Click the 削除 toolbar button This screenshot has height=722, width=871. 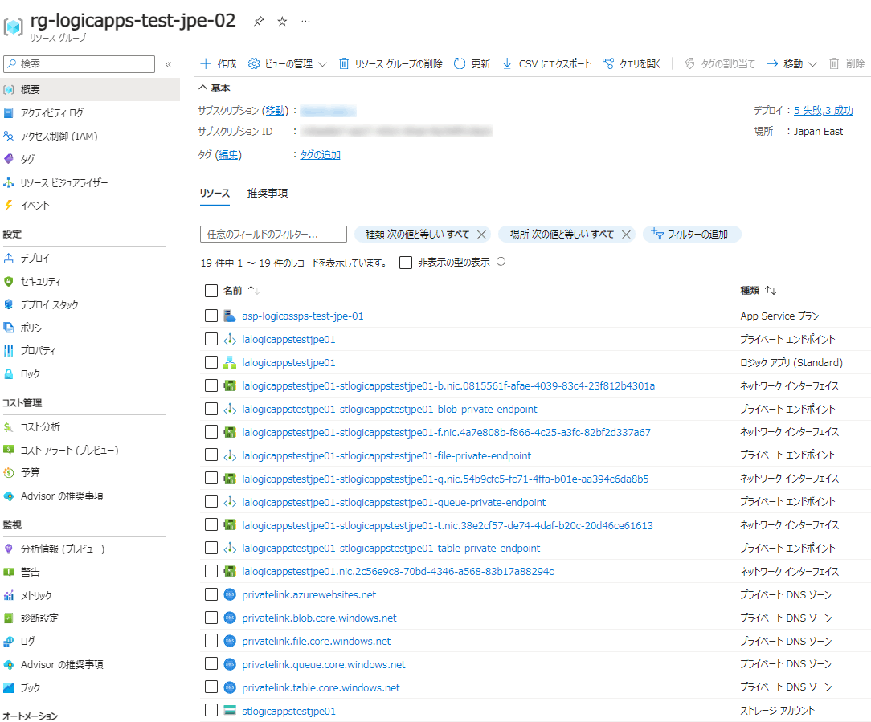point(847,64)
